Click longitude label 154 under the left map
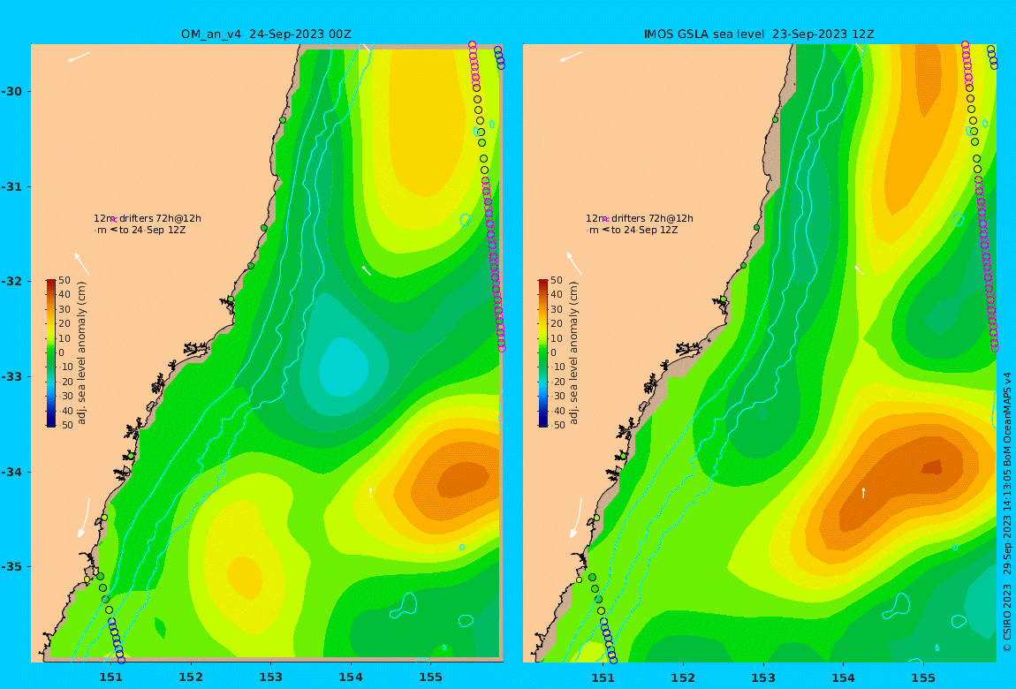The height and width of the screenshot is (689, 1016). tap(351, 678)
